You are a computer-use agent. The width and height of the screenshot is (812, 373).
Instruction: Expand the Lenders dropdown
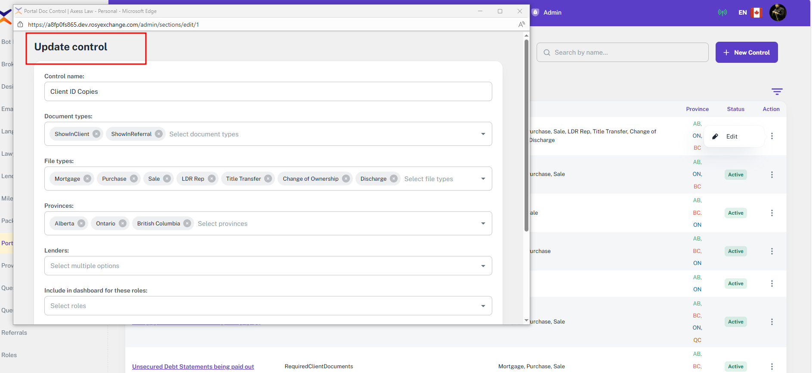483,266
